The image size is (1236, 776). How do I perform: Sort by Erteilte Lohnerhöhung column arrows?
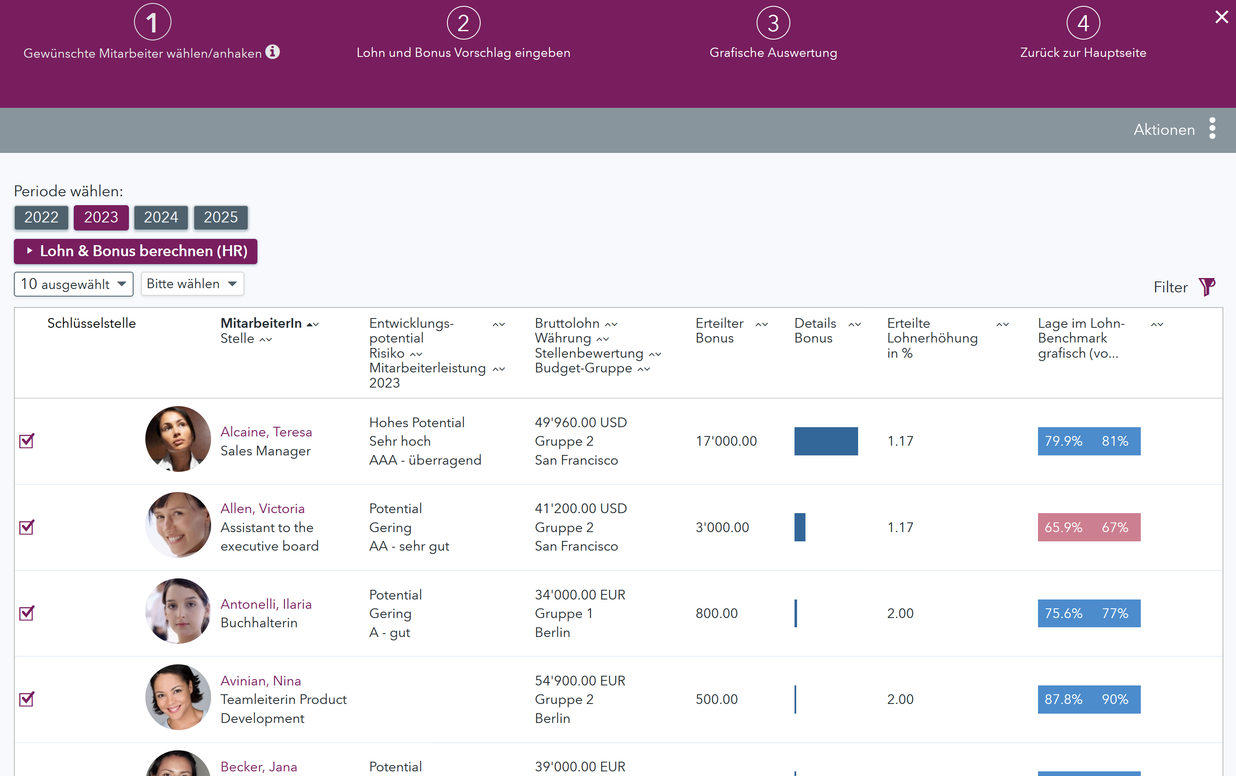[1002, 324]
